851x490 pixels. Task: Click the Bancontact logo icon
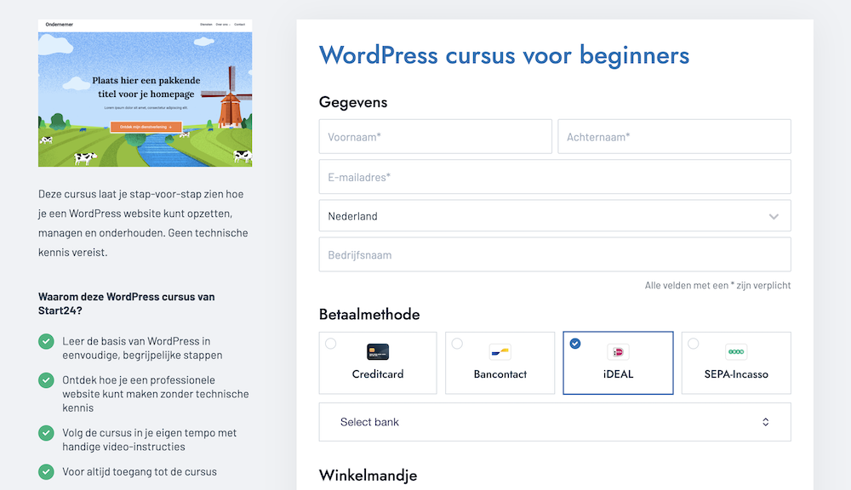coord(500,352)
